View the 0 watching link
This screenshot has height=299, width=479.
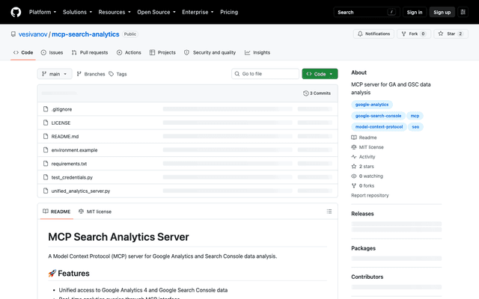[367, 176]
